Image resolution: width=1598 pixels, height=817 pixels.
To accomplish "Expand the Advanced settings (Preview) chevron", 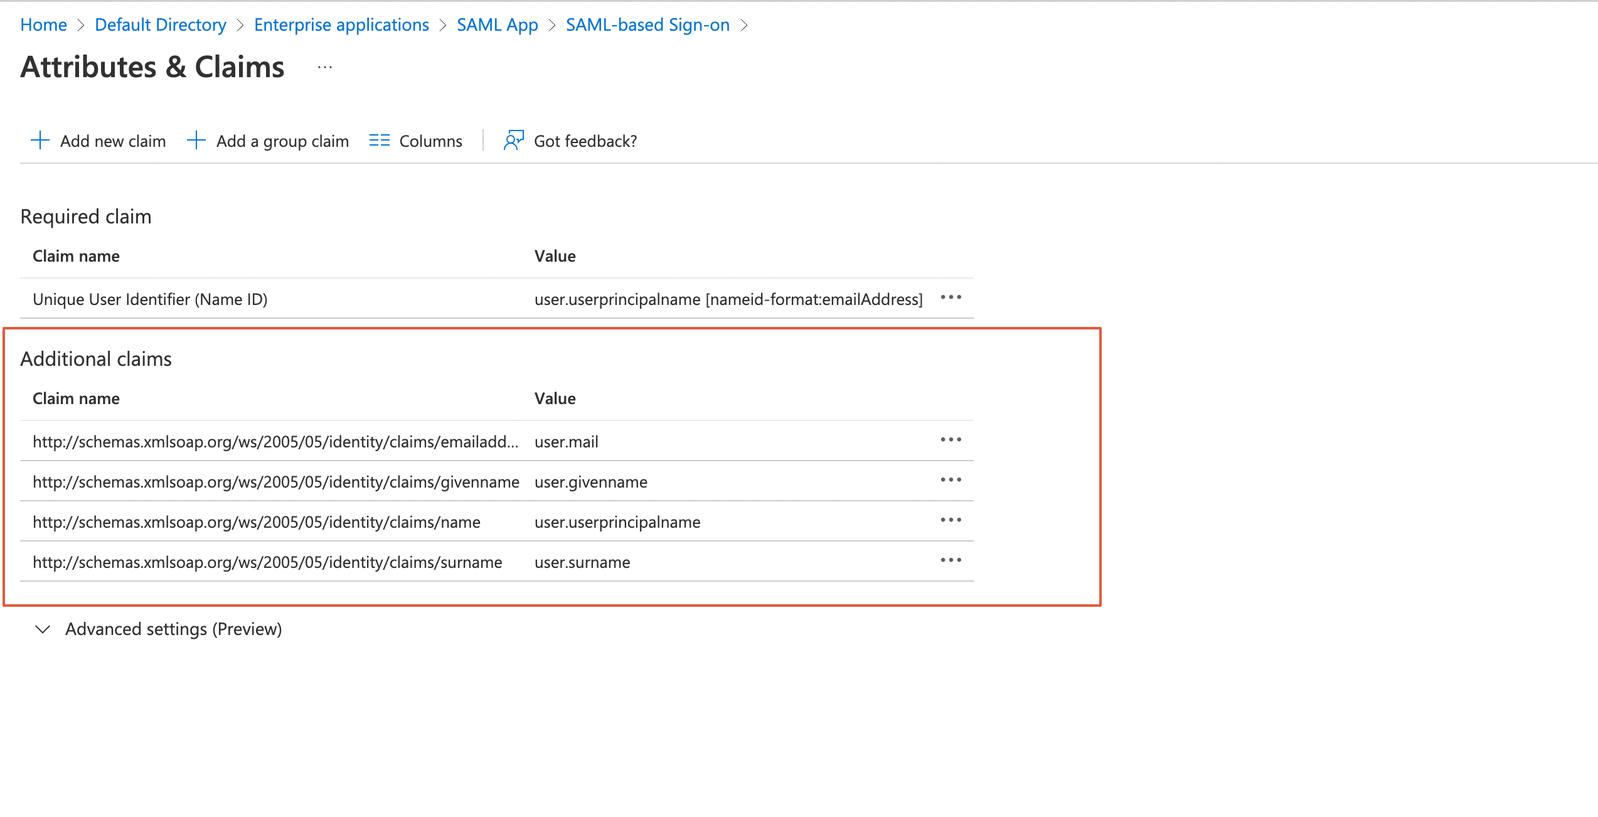I will pyautogui.click(x=43, y=629).
